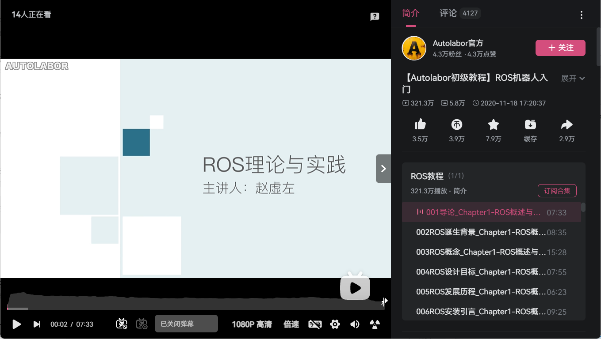Toggle the danmaku display switch
Viewport: 601px width, 339px height.
[122, 324]
